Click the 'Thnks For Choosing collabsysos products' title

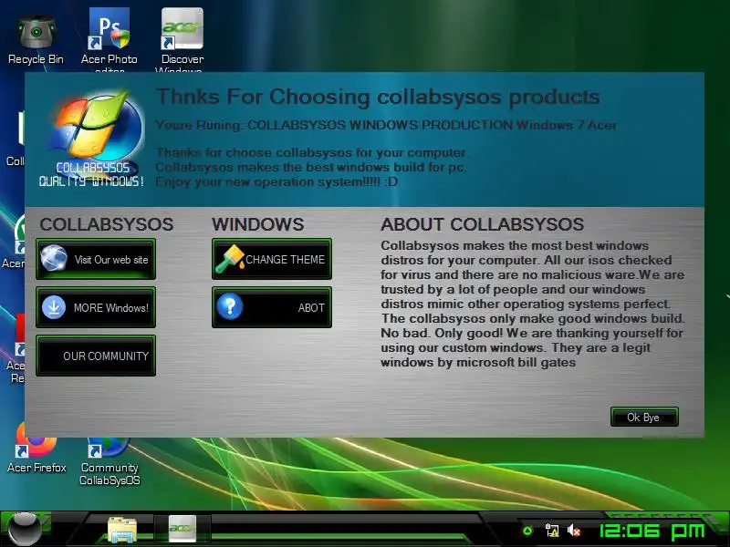point(378,98)
